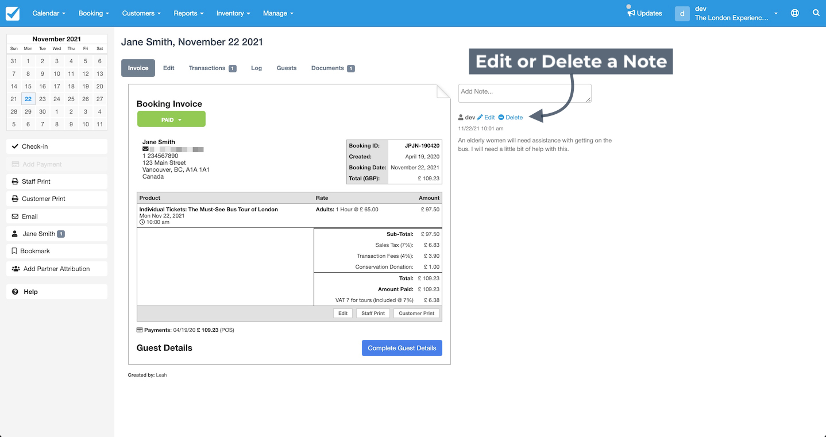This screenshot has height=437, width=826.
Task: Click the Email sidebar button
Action: (57, 216)
